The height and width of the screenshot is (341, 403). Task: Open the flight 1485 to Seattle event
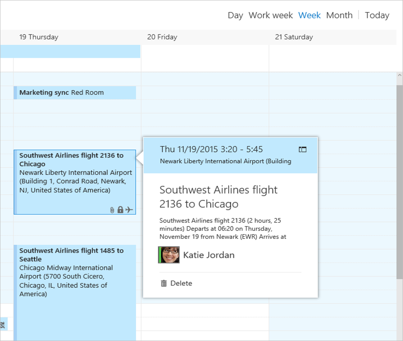click(75, 292)
